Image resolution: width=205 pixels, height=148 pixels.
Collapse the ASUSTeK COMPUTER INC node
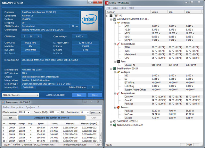tap(111, 19)
